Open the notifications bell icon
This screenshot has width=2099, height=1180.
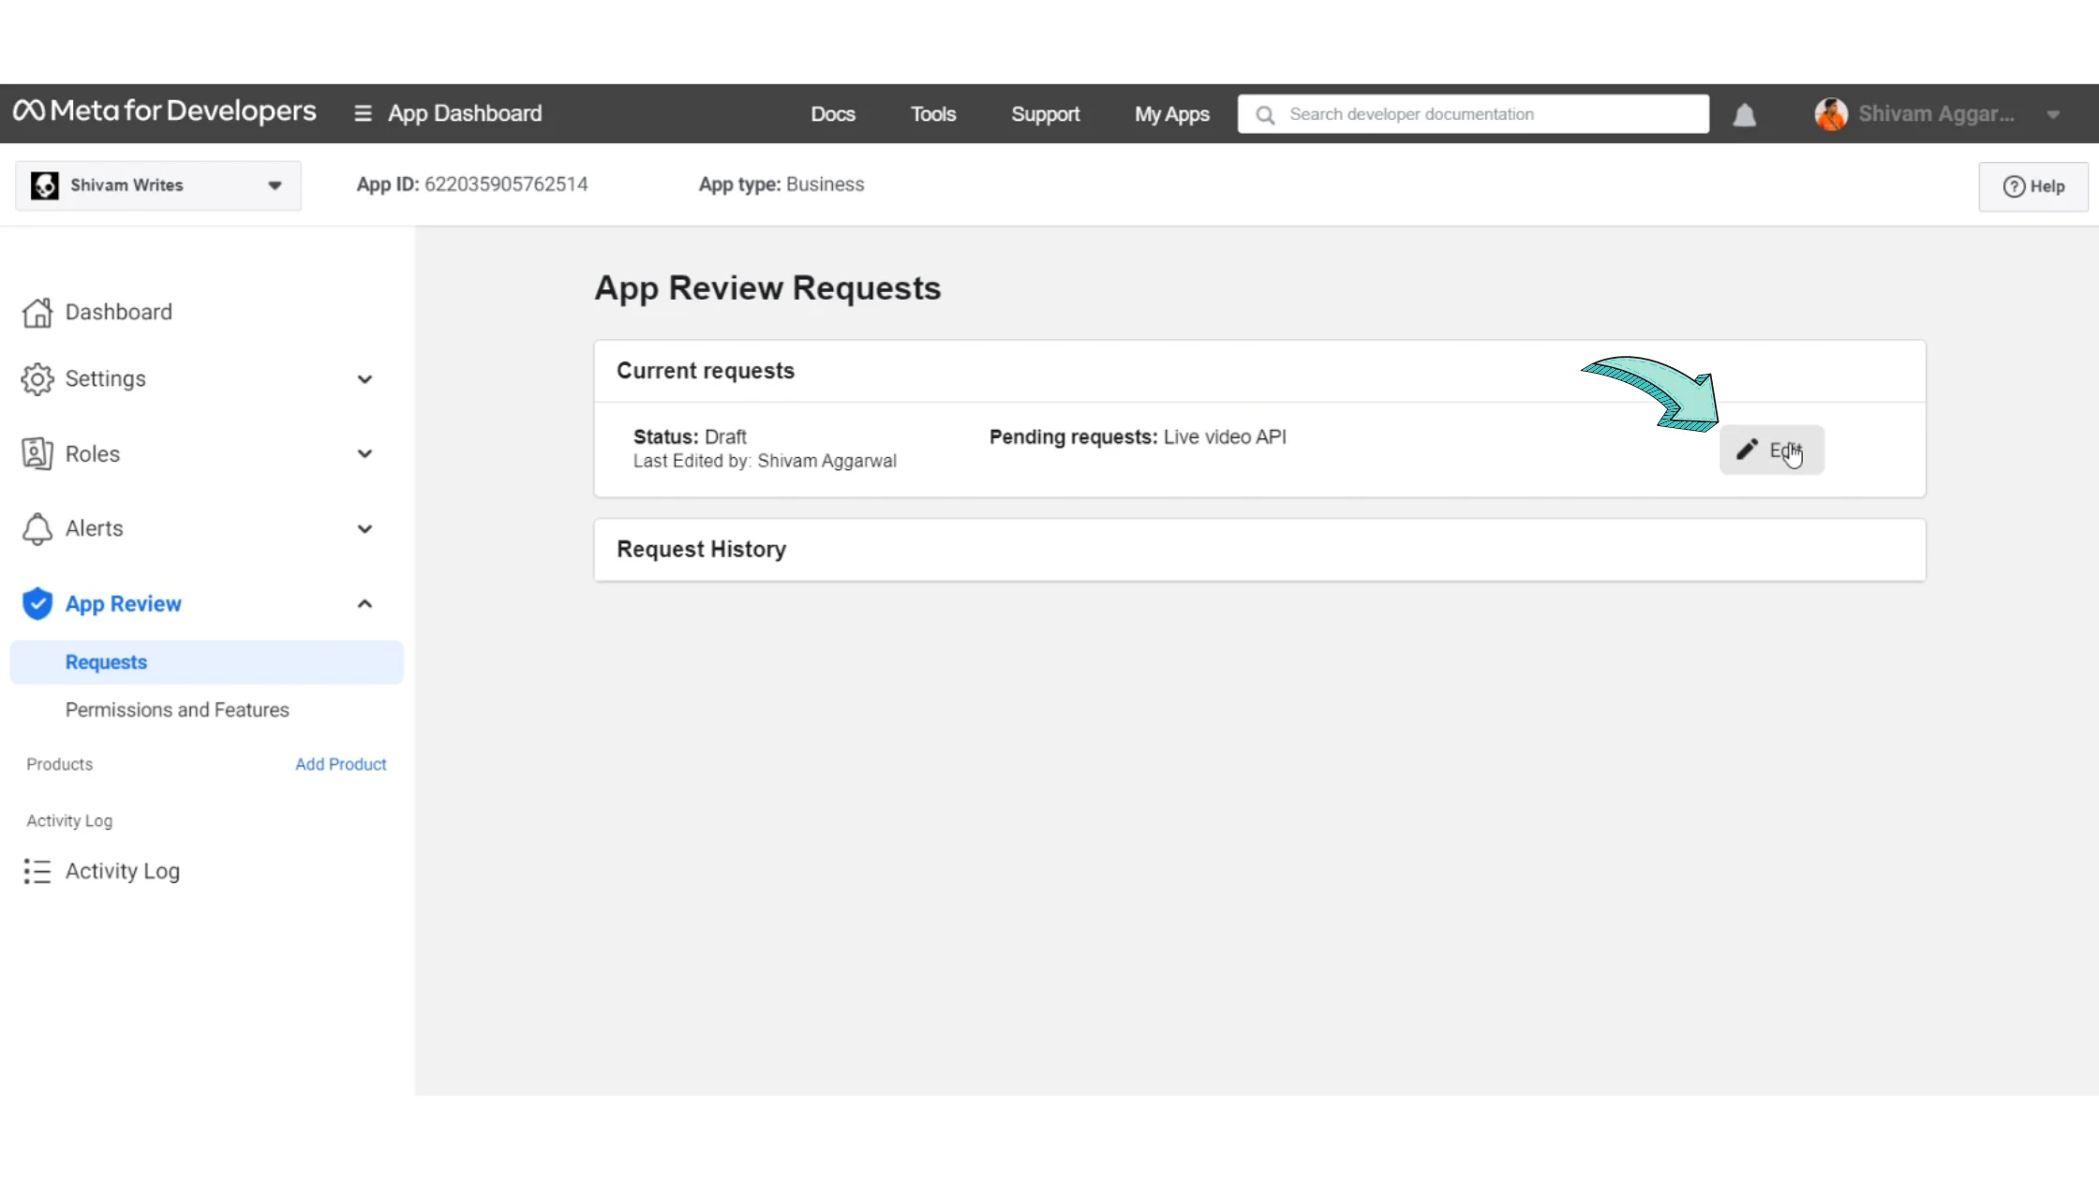[1744, 114]
